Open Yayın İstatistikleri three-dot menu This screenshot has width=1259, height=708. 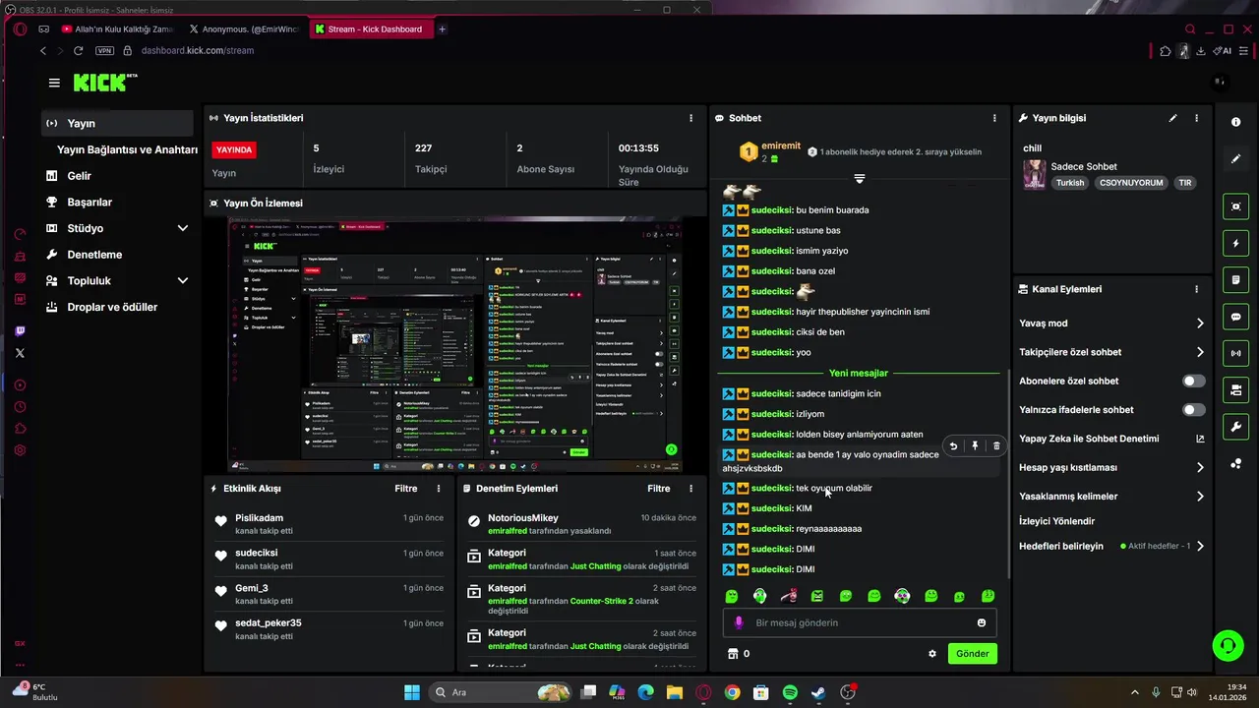tap(690, 118)
